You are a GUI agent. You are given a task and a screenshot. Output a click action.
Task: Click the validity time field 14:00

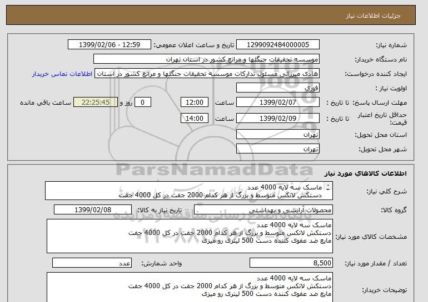pos(195,118)
